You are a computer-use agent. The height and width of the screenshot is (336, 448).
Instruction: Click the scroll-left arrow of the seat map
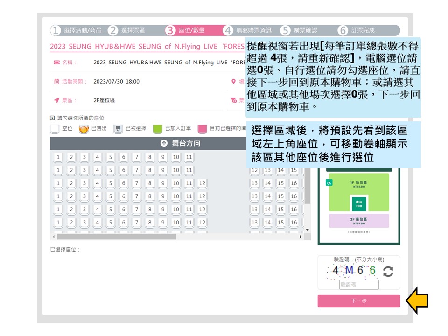click(x=53, y=237)
